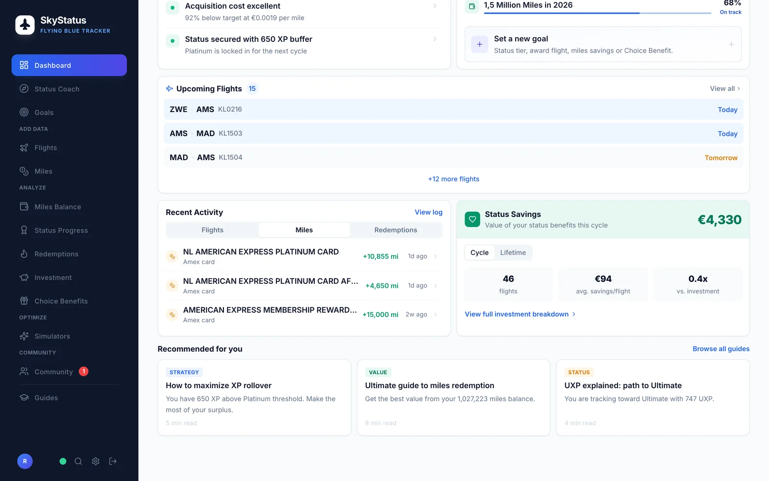This screenshot has height=481, width=769.
Task: Click the Community people icon
Action: pos(24,371)
